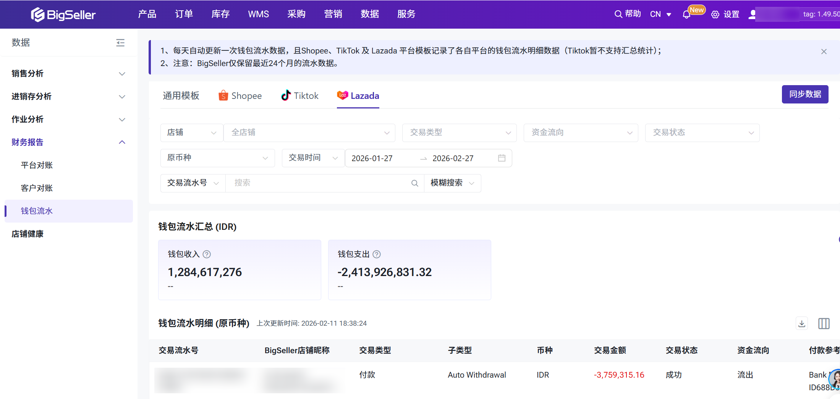Open settings via the gear icon
The height and width of the screenshot is (399, 840).
(x=715, y=15)
